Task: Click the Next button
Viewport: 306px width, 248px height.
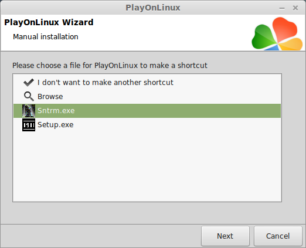Action: 225,236
